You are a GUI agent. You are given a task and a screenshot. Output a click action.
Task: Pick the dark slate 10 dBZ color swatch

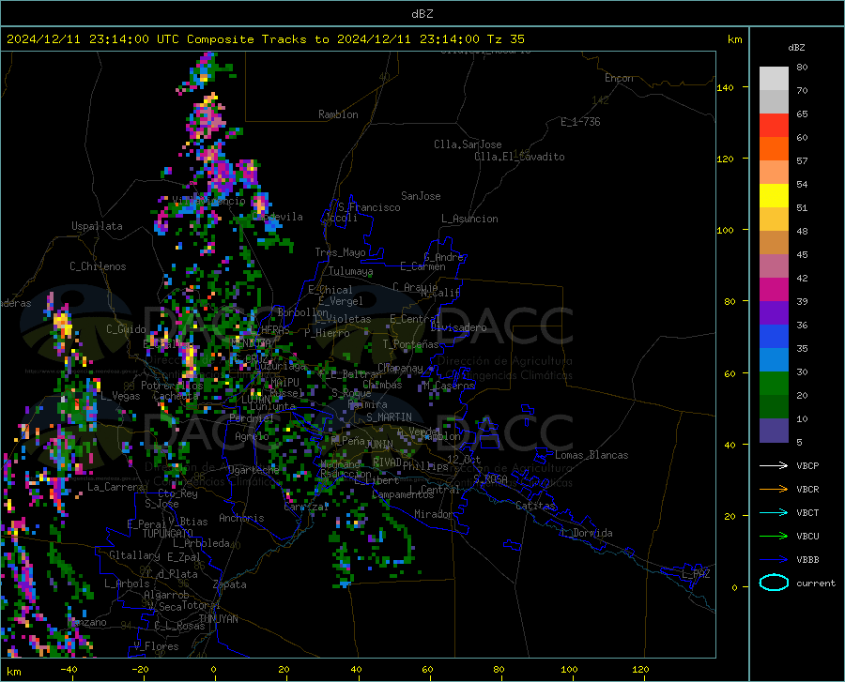774,430
